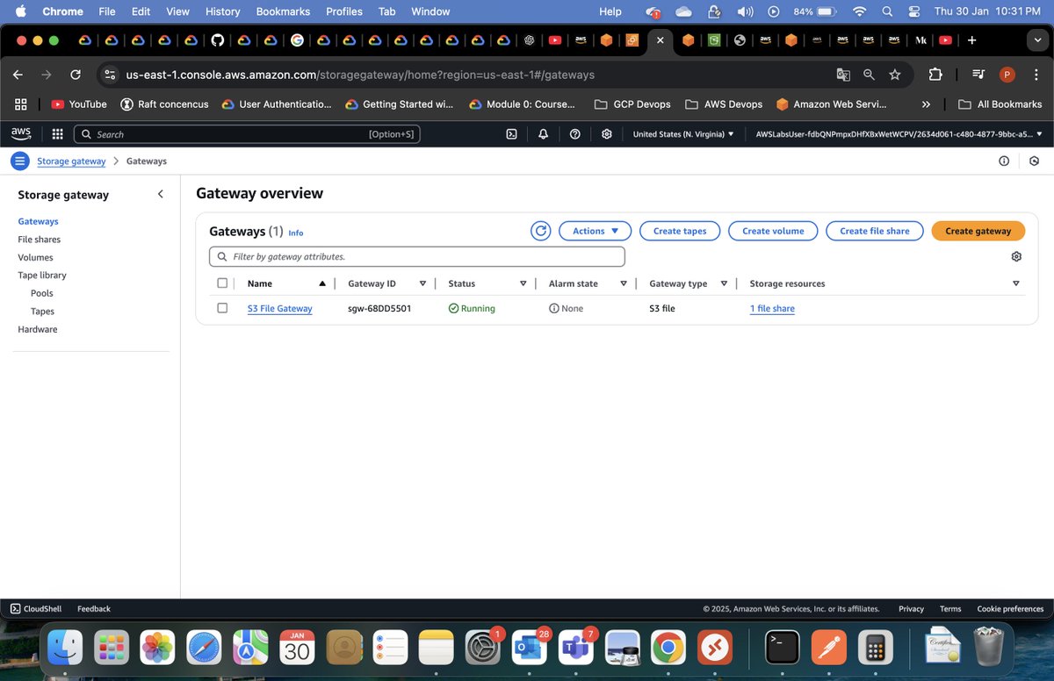This screenshot has width=1054, height=681.
Task: Launch Safari from the Dock
Action: point(204,648)
